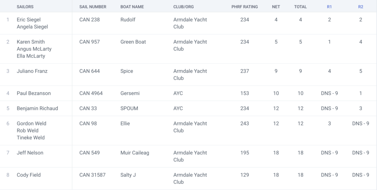Viewport: 377px width, 190px height.
Task: Click the Boat Name column header
Action: pos(132,7)
